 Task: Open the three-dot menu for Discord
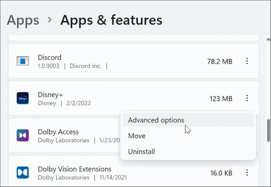point(247,61)
